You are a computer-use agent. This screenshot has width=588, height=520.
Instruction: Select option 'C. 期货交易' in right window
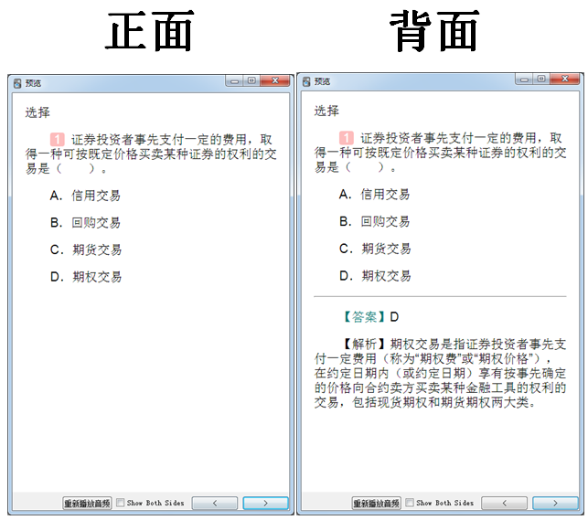375,249
